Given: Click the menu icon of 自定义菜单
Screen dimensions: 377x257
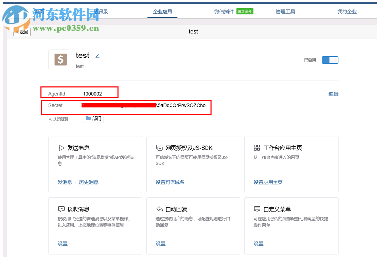Looking at the screenshot, I should pos(257,209).
